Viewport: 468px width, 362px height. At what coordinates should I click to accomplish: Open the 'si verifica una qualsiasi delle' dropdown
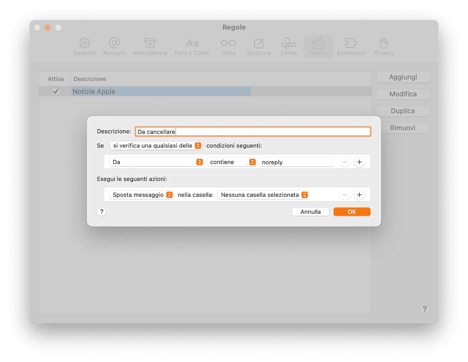(156, 146)
